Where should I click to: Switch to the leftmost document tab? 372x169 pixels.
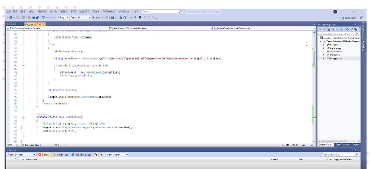click(x=15, y=25)
